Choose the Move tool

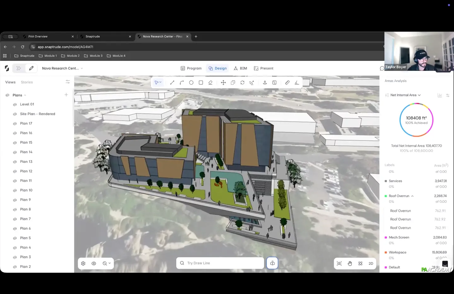click(x=223, y=83)
